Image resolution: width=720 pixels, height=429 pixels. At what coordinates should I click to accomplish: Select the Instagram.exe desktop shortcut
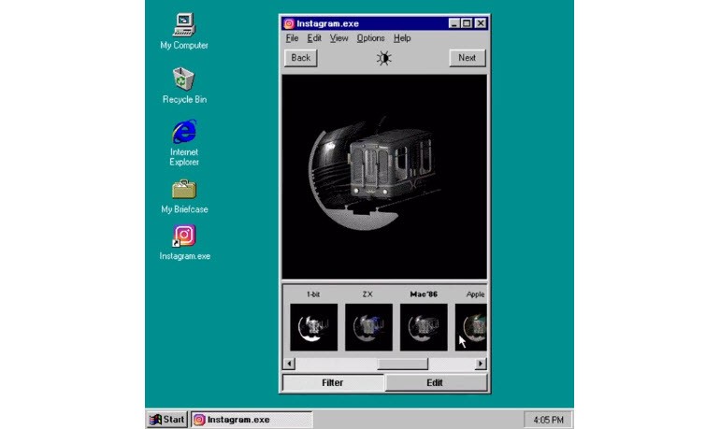pyautogui.click(x=184, y=242)
